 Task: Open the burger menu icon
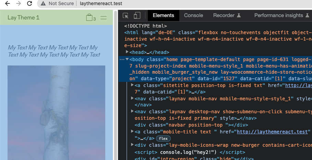(104, 17)
